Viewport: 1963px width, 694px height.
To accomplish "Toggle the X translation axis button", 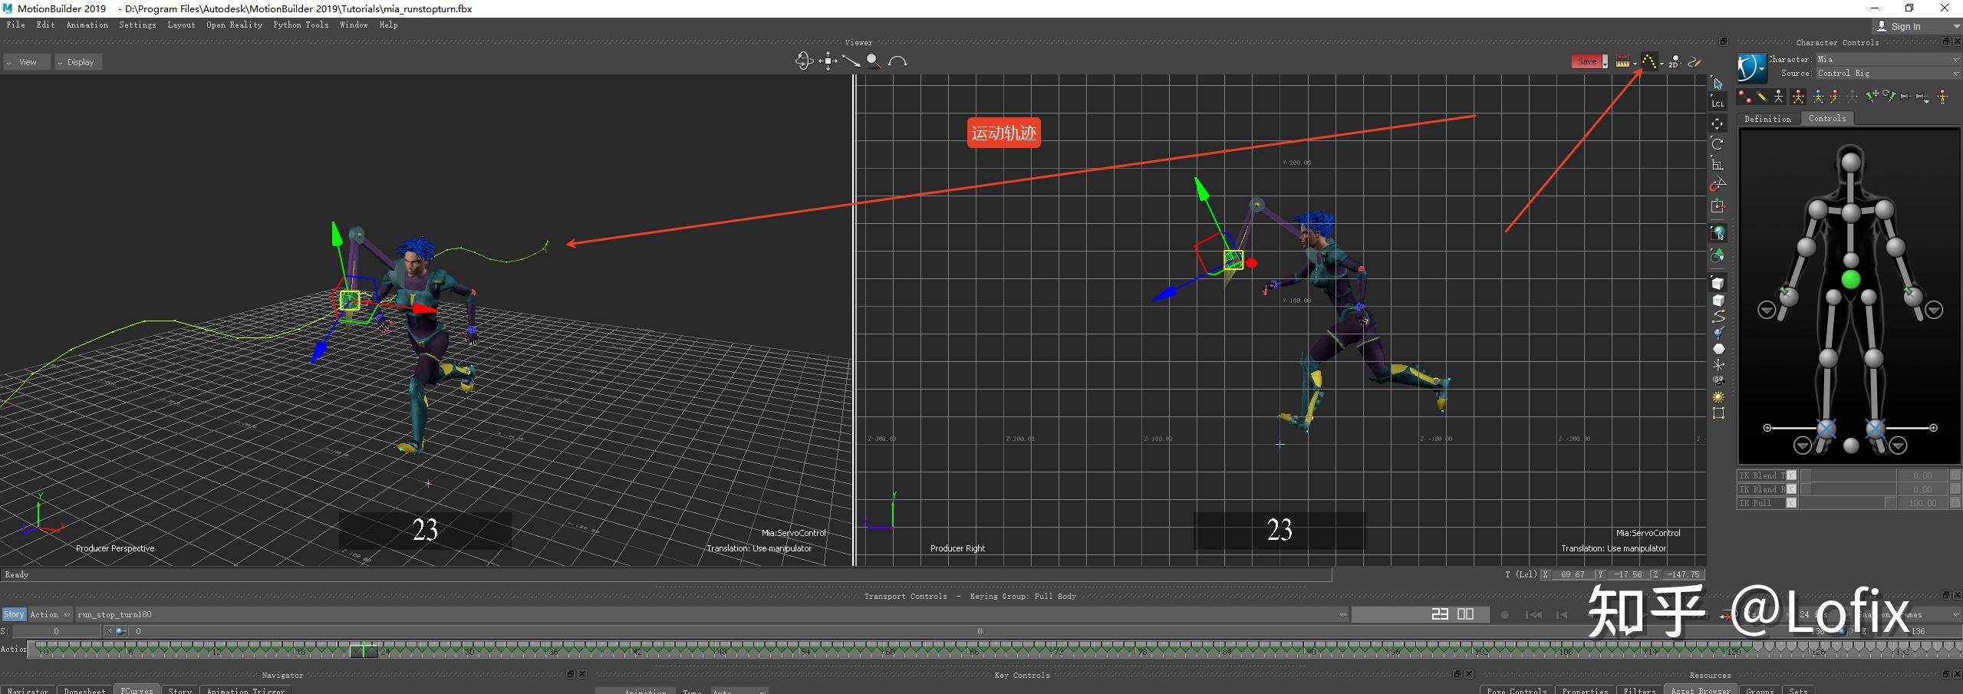I will [1546, 574].
